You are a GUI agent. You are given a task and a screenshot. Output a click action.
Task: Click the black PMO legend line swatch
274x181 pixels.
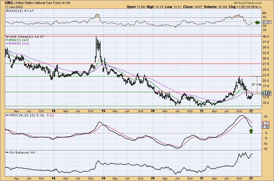coord(7,115)
